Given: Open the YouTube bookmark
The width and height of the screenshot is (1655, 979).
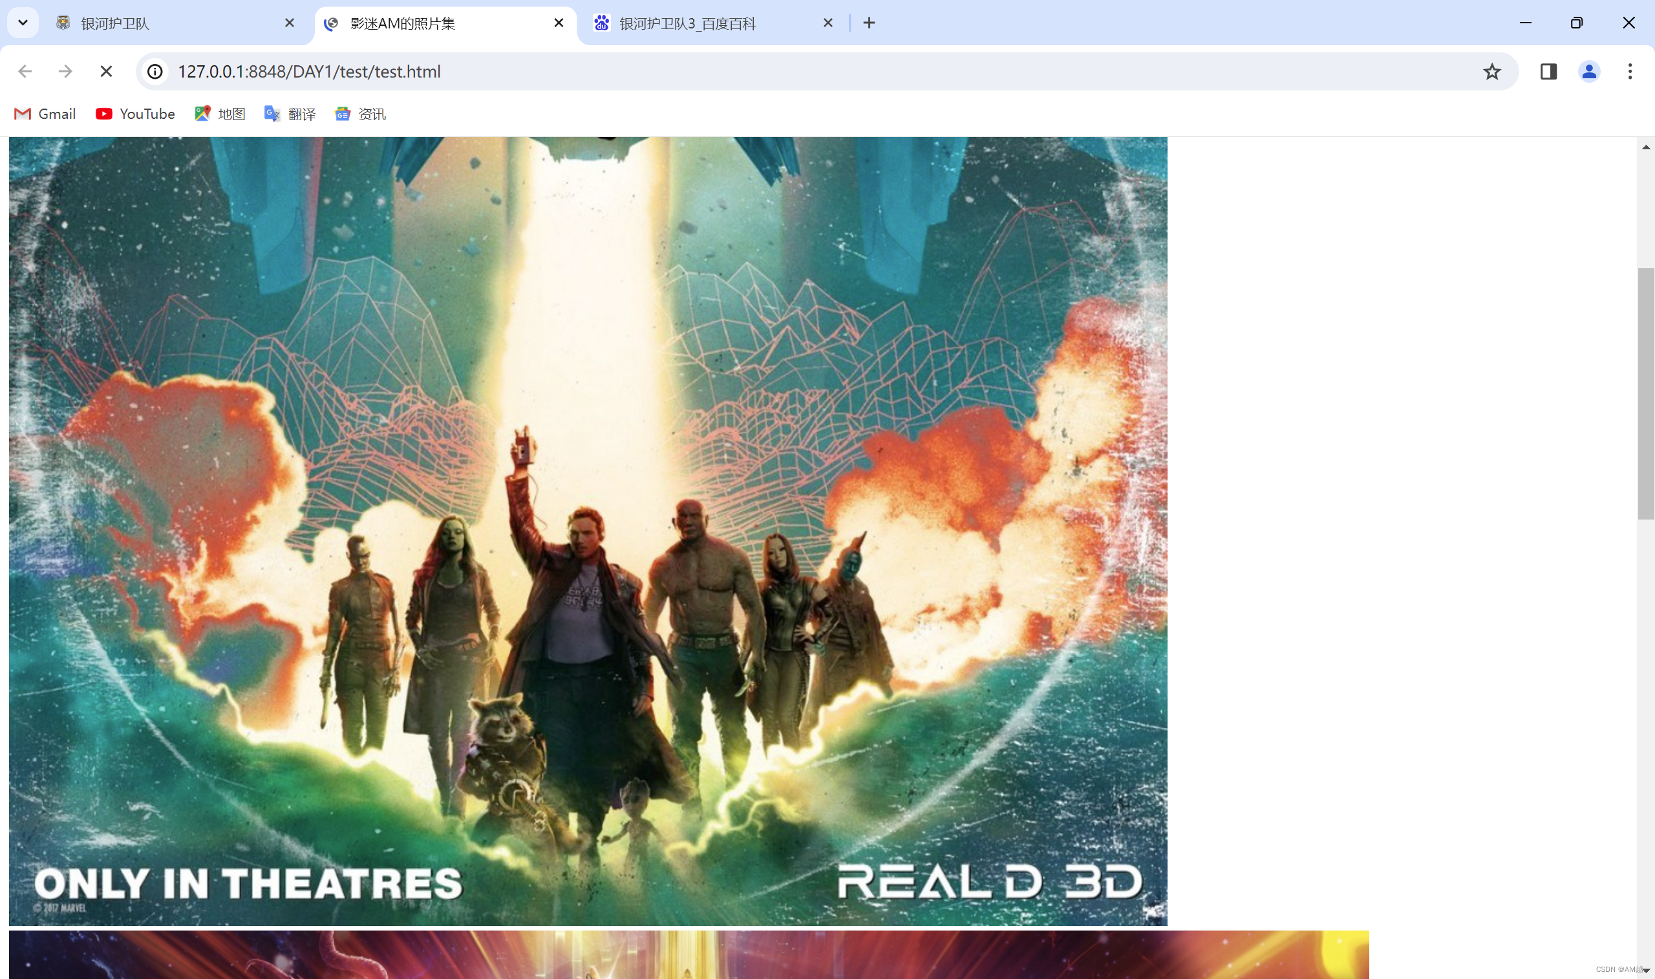Looking at the screenshot, I should point(135,114).
